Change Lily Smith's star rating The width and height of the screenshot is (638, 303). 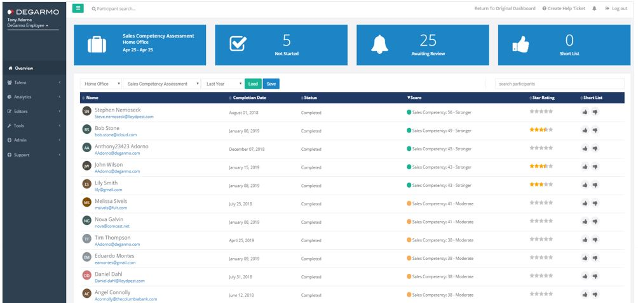tap(541, 184)
